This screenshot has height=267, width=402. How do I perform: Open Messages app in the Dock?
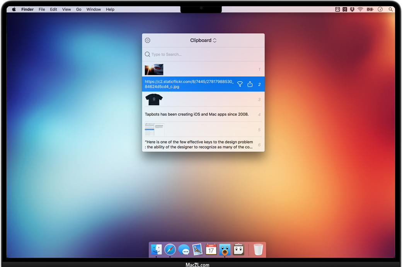[x=184, y=250]
